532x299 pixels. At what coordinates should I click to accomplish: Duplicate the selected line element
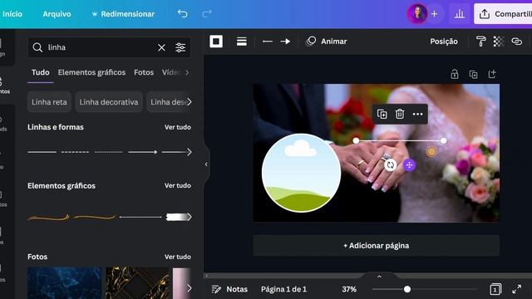(382, 114)
